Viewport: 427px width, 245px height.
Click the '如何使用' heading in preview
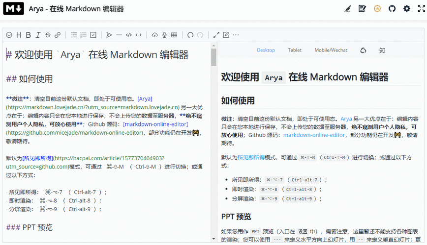238,100
